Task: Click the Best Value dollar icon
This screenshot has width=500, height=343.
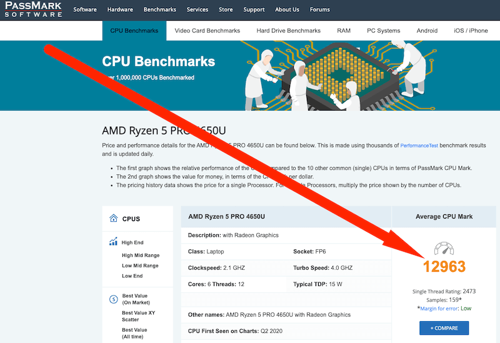Action: click(114, 299)
